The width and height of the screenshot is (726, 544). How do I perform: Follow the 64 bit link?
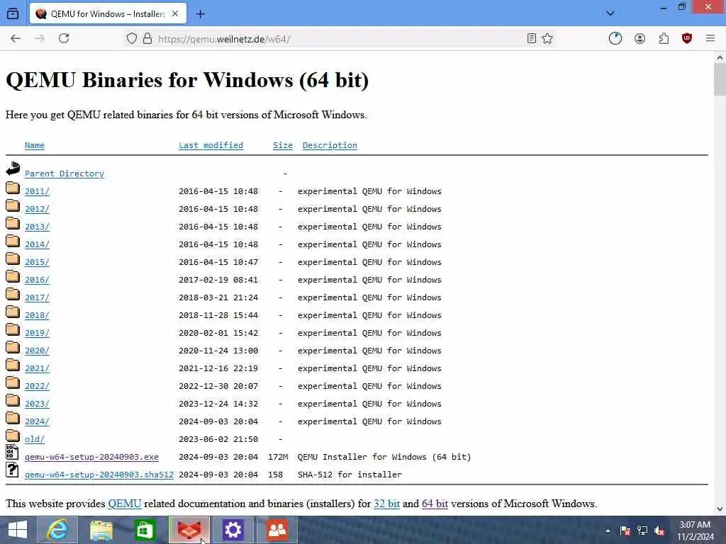tap(435, 504)
